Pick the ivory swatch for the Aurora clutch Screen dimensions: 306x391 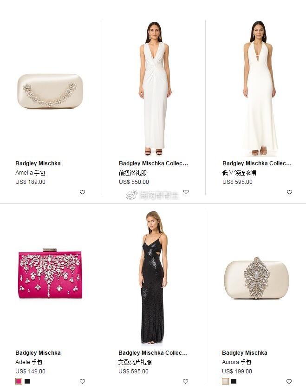[x=226, y=381]
